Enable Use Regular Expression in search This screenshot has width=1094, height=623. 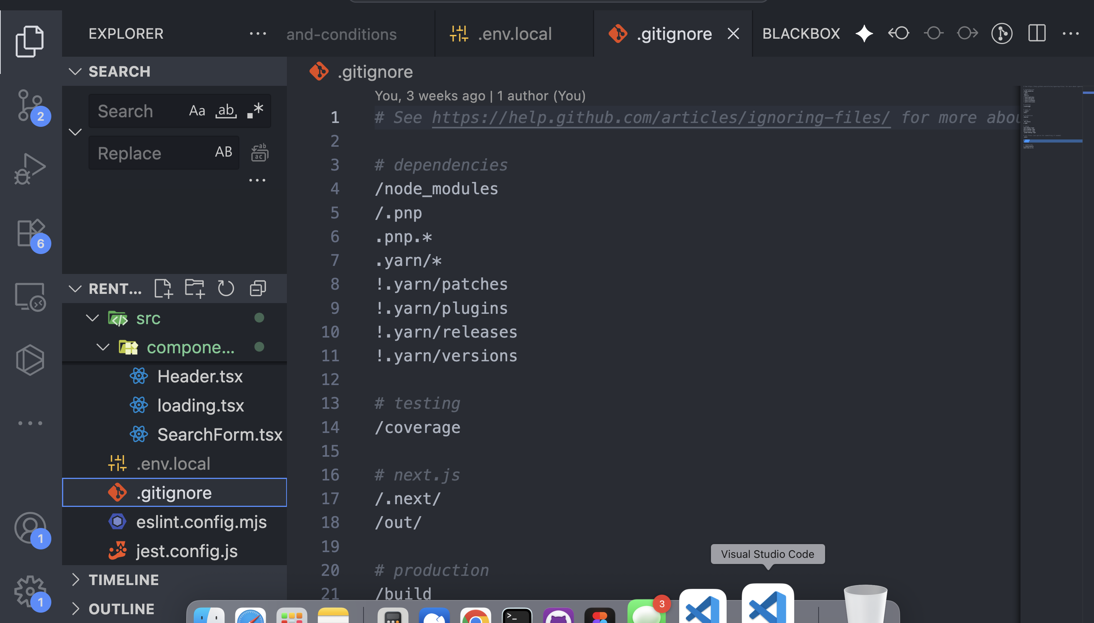pos(255,111)
